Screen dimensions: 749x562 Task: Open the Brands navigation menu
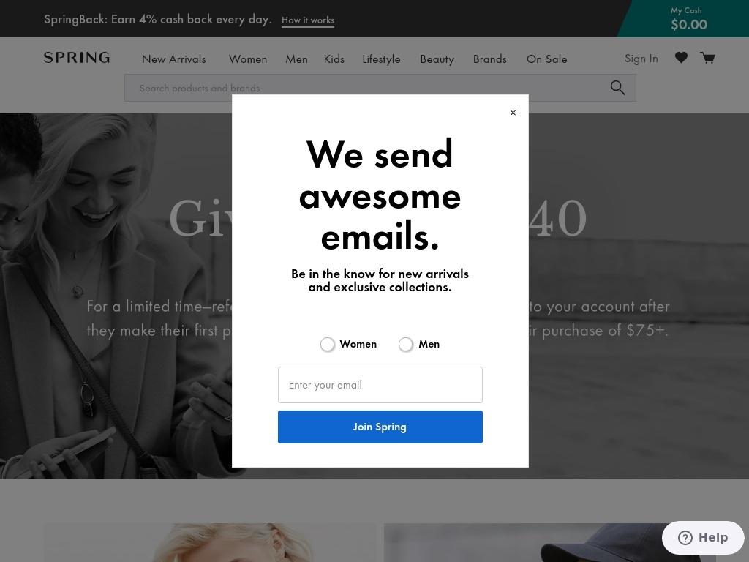489,59
